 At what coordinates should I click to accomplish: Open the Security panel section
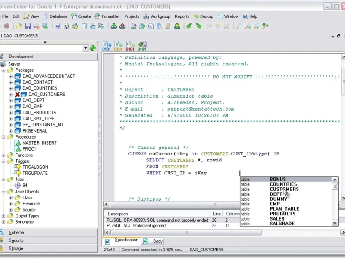[x=16, y=240]
